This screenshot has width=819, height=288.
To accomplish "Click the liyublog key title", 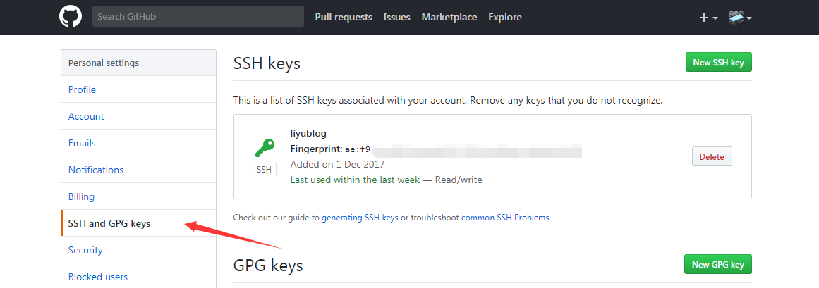I will [308, 134].
